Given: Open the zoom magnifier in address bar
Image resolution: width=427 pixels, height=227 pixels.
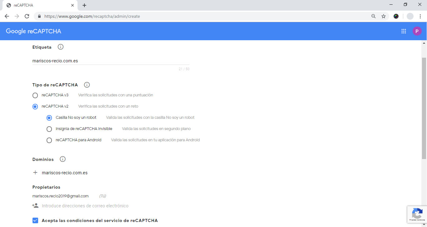Looking at the screenshot, I should pyautogui.click(x=374, y=16).
